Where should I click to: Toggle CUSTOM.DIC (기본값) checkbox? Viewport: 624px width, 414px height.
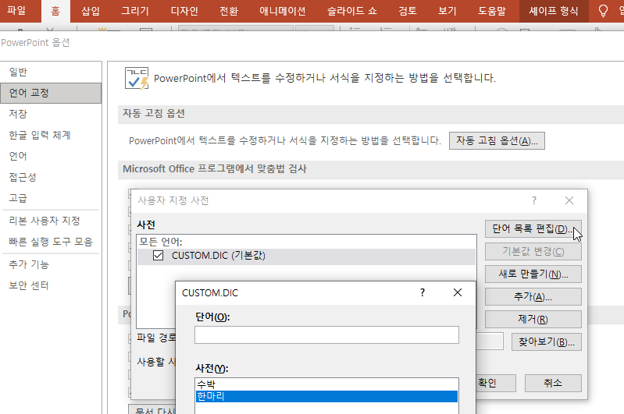tap(158, 256)
